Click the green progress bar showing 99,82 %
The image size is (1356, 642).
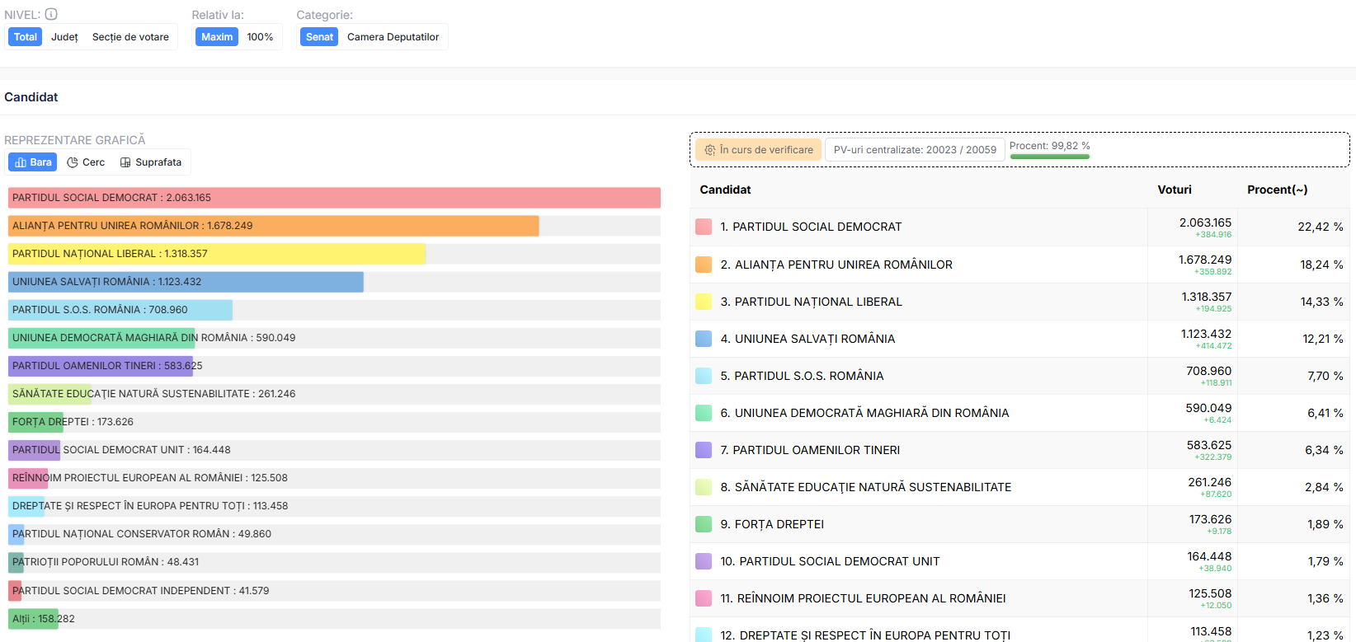click(x=1049, y=157)
